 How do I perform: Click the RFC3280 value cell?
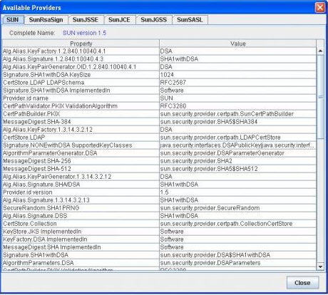238,106
